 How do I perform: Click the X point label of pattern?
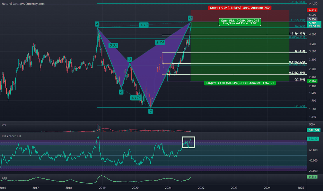point(97,24)
